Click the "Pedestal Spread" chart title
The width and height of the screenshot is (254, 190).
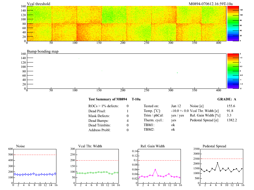click(214, 146)
